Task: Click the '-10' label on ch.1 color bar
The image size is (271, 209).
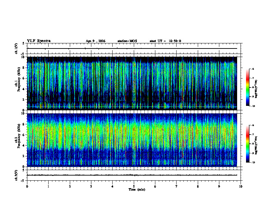Action: (253, 106)
